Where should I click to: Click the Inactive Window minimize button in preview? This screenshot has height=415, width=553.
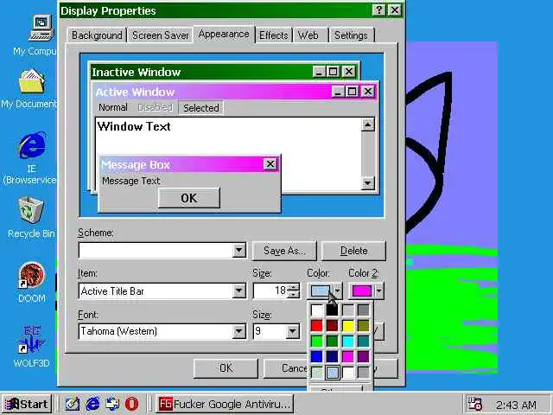tap(319, 72)
